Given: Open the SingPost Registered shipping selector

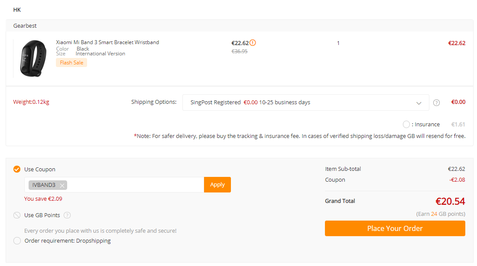Looking at the screenshot, I should click(305, 103).
